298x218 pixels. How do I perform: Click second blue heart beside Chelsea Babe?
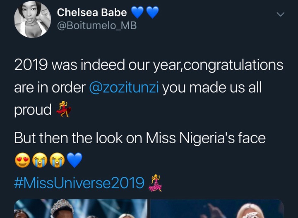152,13
